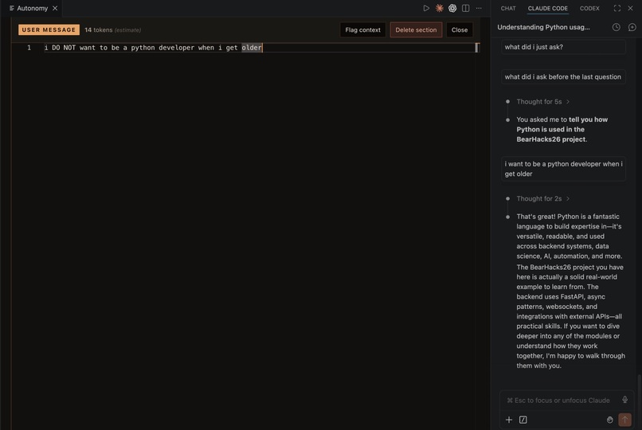Click the 'The BearHacks26 project you have' reply paragraph
The image size is (642, 430).
571,316
